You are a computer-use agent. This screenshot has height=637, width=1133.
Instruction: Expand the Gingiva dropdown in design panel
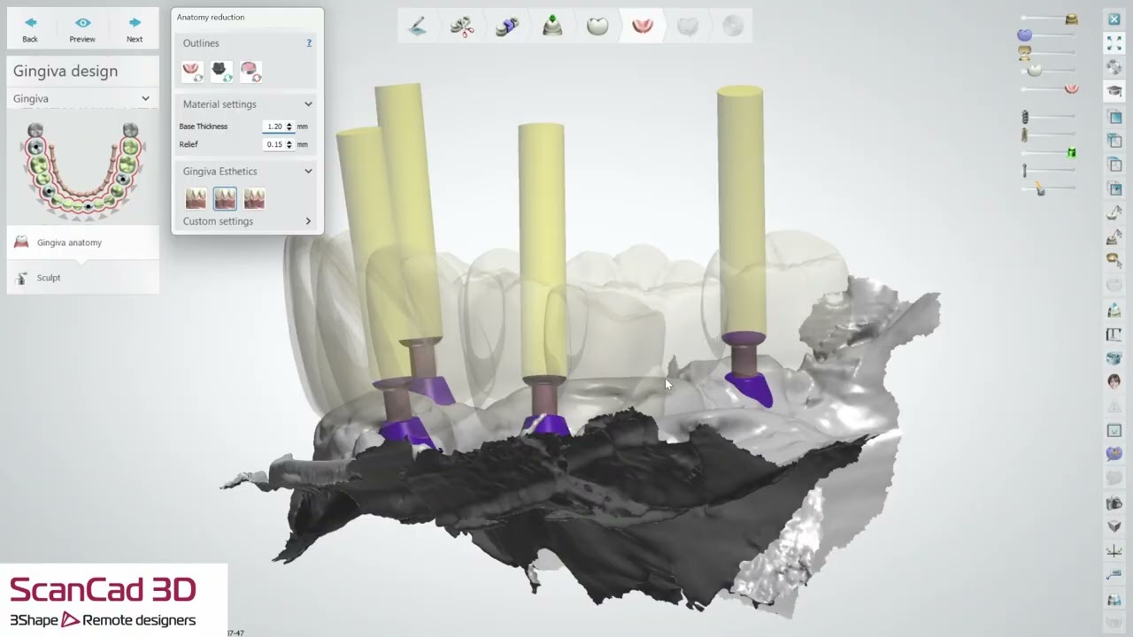click(82, 98)
